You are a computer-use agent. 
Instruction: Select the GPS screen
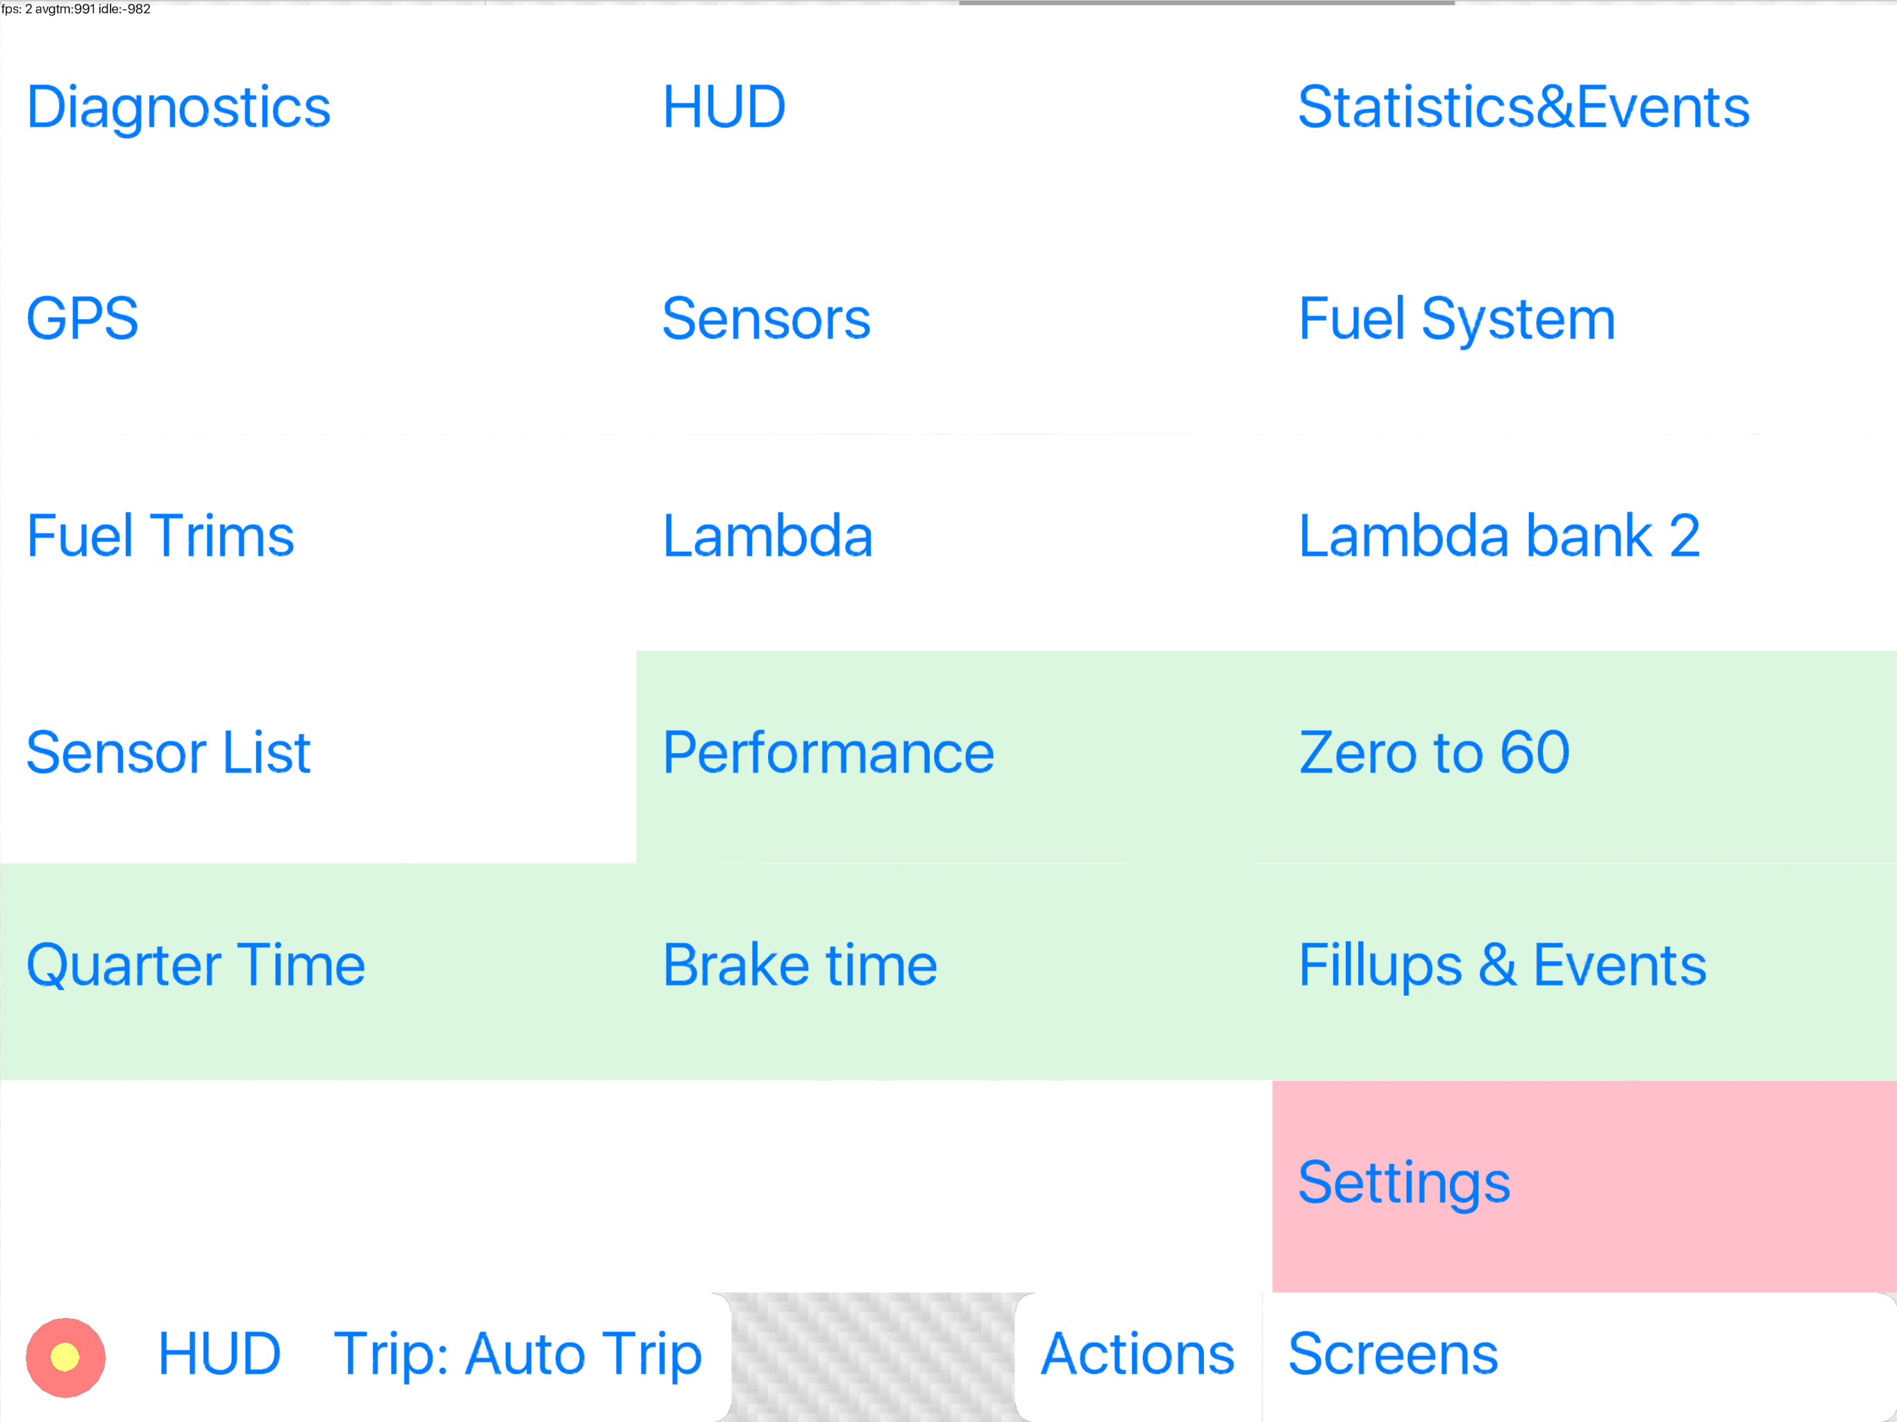pyautogui.click(x=83, y=319)
